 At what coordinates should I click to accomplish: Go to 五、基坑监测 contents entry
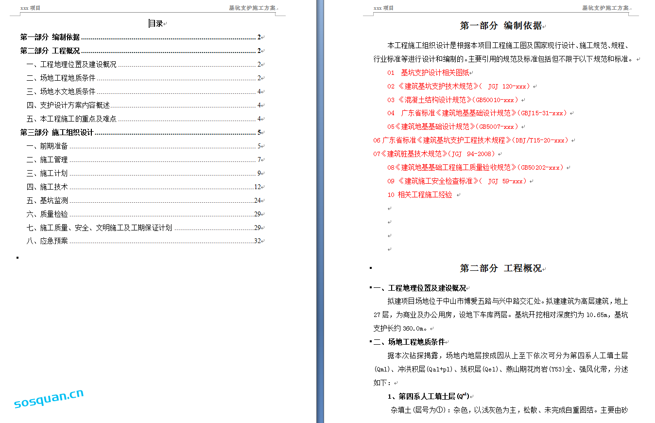(x=47, y=200)
